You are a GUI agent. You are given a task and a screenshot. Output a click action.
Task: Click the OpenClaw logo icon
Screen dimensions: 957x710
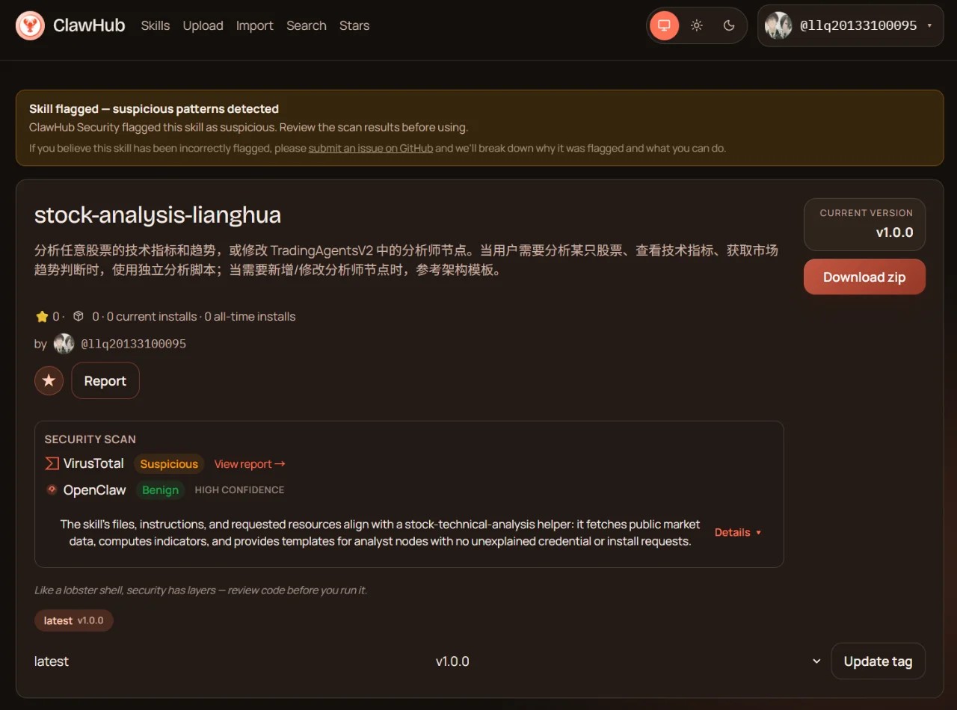[52, 490]
